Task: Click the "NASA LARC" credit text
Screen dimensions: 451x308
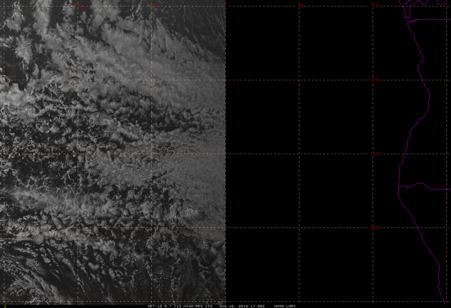Action: pyautogui.click(x=285, y=306)
